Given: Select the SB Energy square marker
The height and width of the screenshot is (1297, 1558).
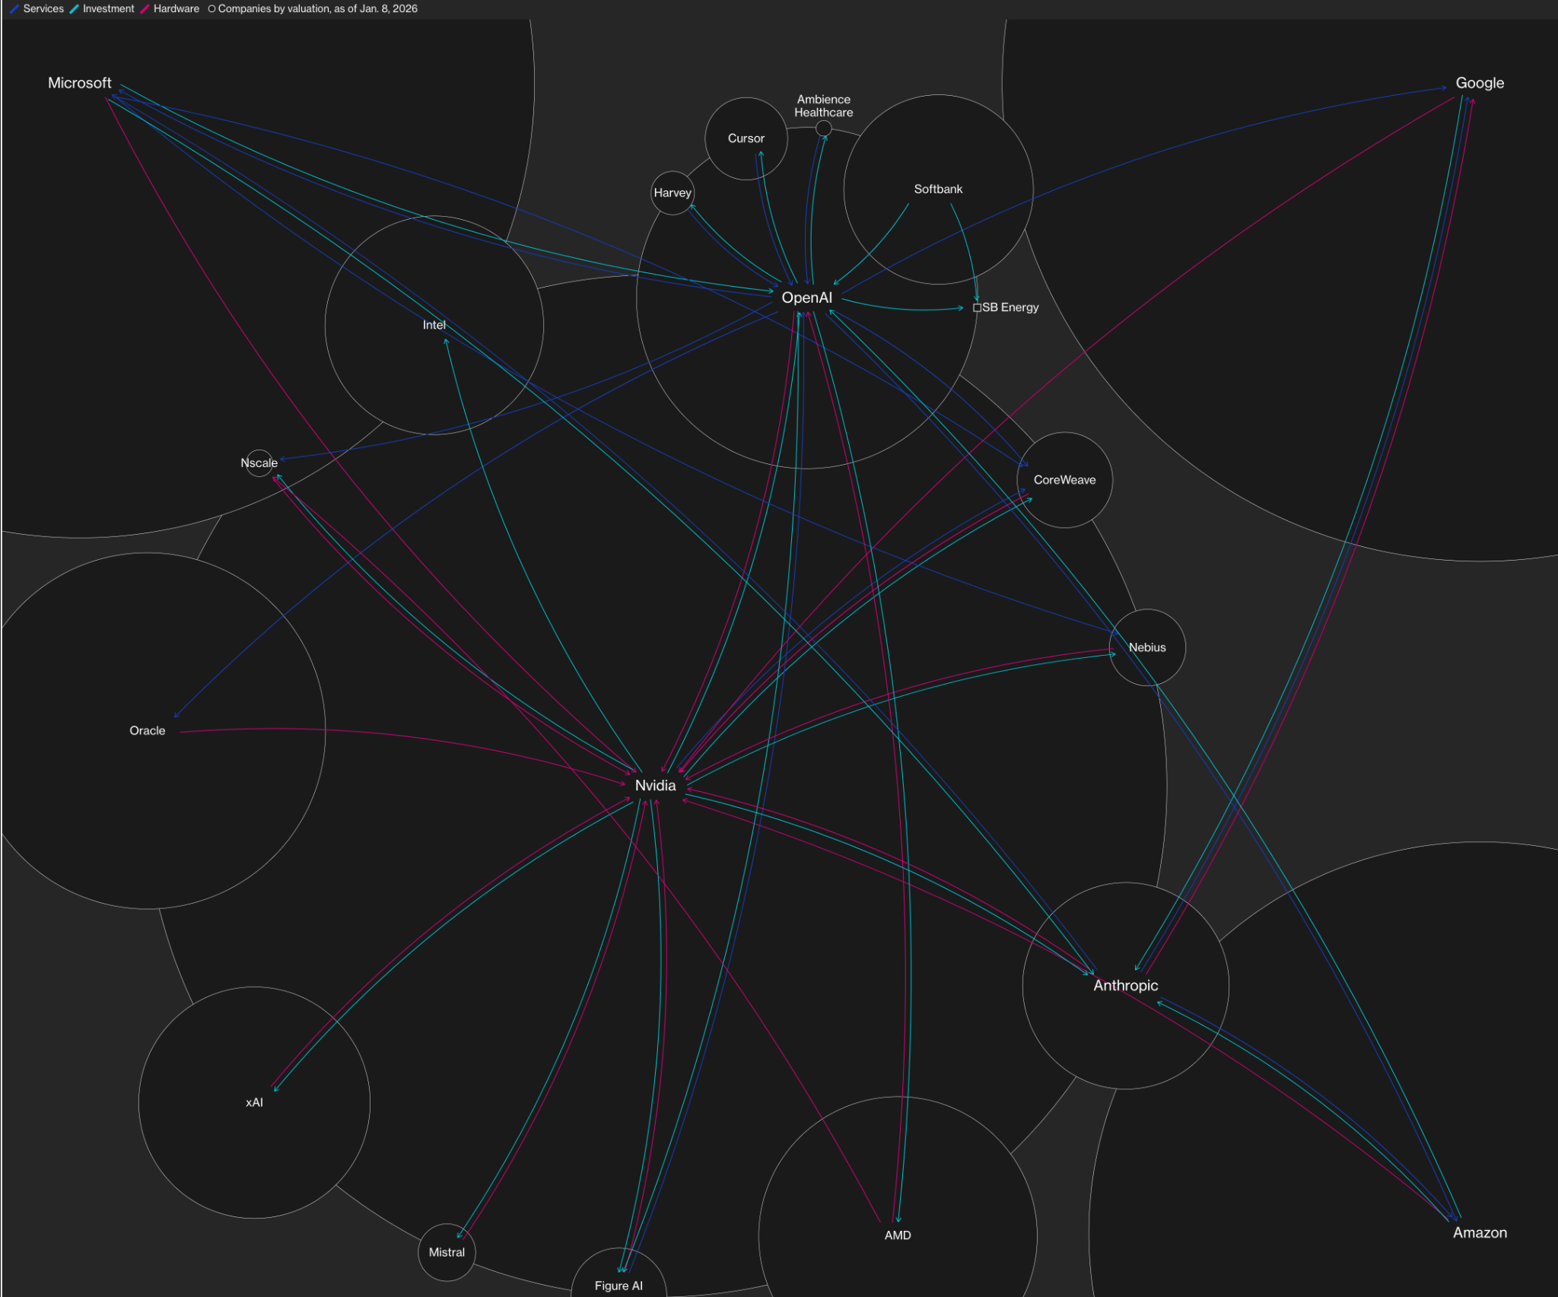Looking at the screenshot, I should pyautogui.click(x=977, y=307).
